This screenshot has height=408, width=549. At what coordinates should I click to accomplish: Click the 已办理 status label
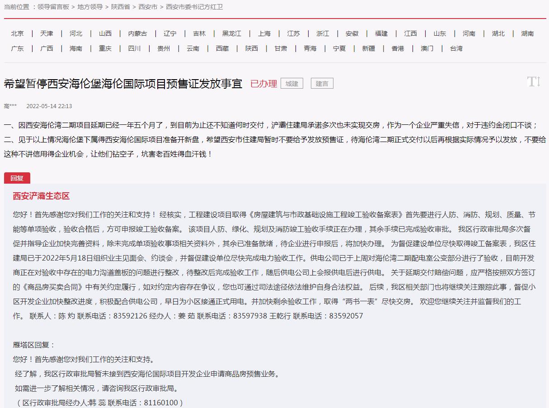[x=263, y=84]
